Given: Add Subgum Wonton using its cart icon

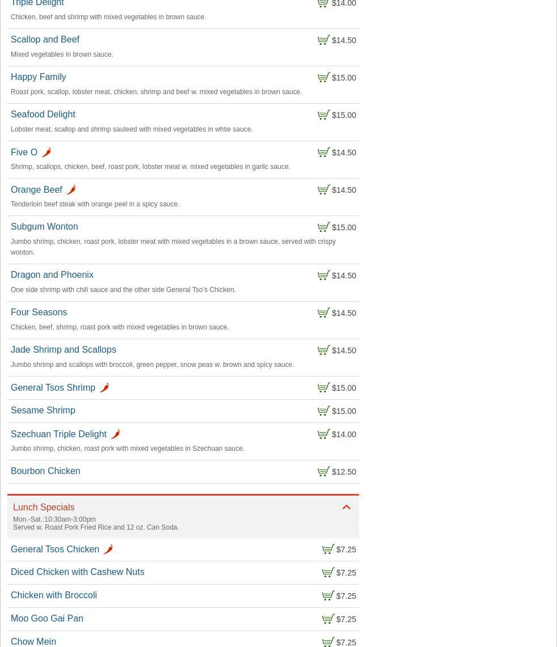Looking at the screenshot, I should (x=323, y=227).
